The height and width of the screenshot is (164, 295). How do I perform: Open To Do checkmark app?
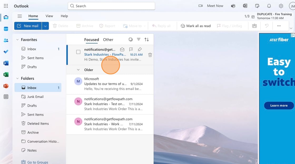(x=6, y=51)
